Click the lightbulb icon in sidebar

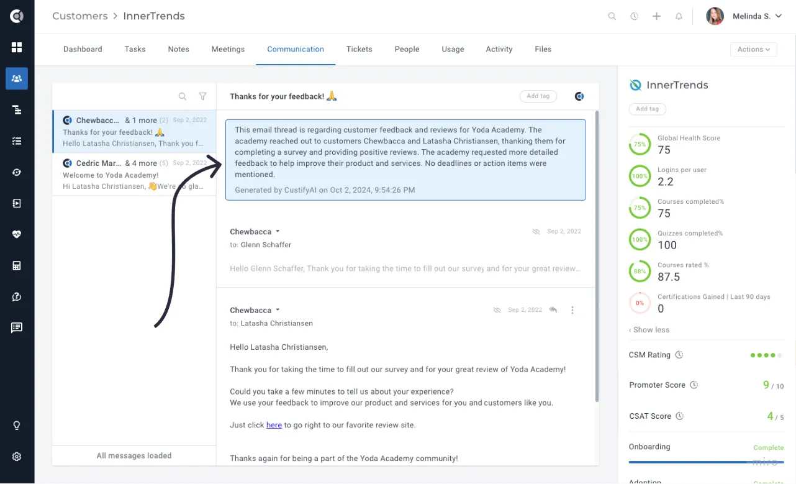pos(17,426)
